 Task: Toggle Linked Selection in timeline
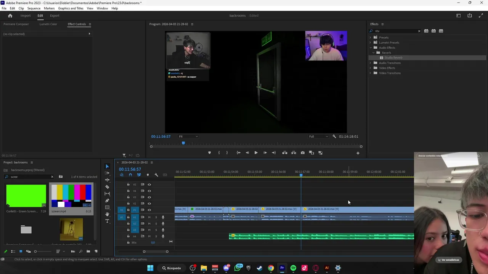[139, 175]
